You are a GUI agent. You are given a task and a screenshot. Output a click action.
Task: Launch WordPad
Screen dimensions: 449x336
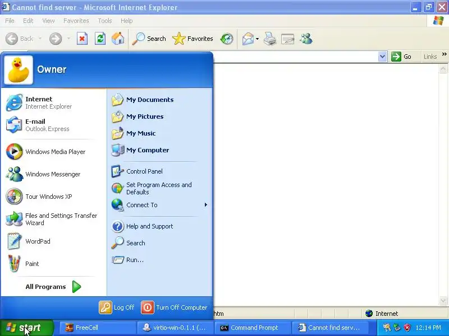[x=53, y=241]
